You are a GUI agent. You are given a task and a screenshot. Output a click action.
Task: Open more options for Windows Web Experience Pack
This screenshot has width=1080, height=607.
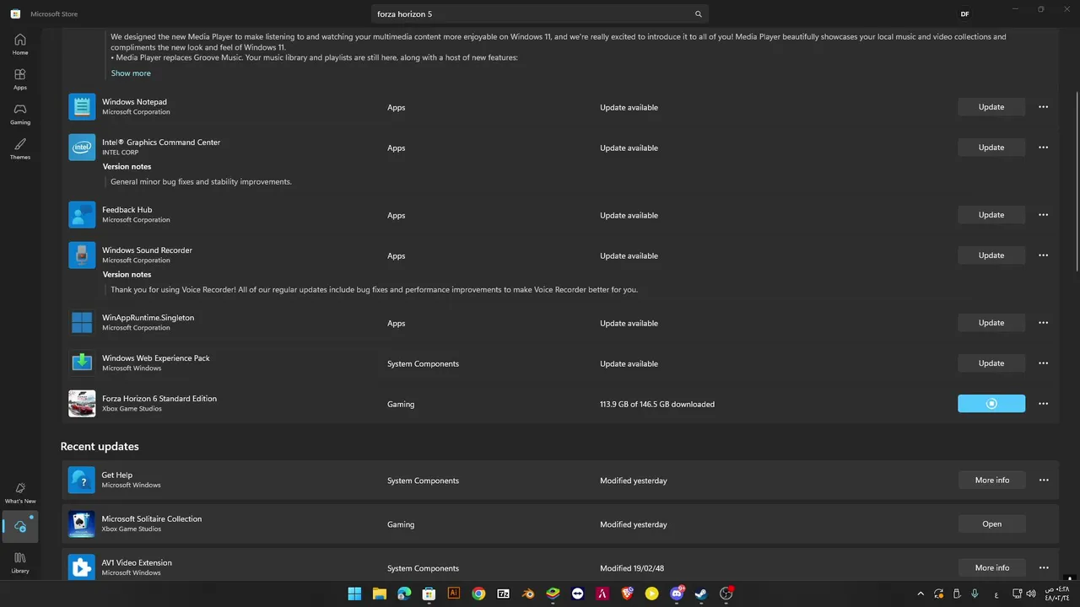tap(1044, 363)
